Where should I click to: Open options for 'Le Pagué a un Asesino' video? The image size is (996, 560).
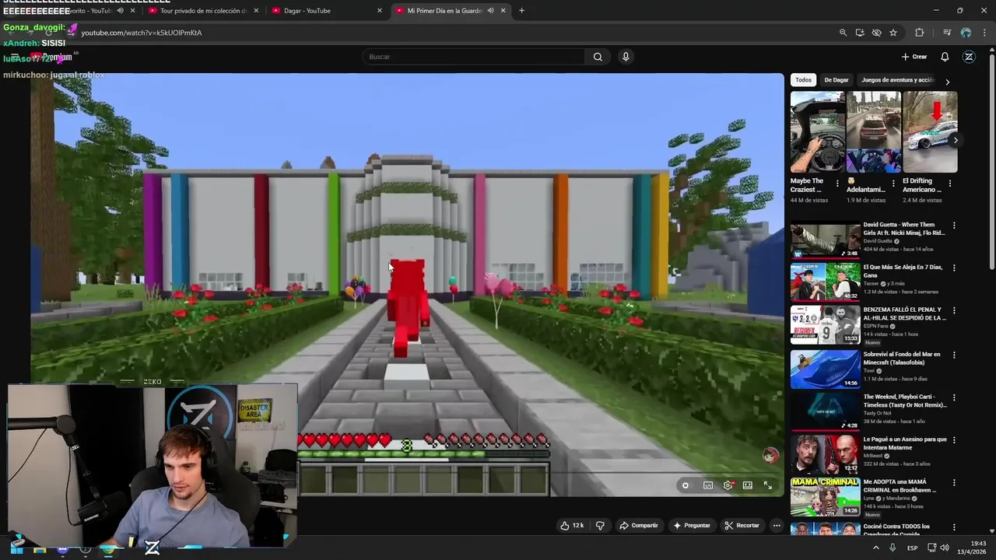click(x=954, y=440)
